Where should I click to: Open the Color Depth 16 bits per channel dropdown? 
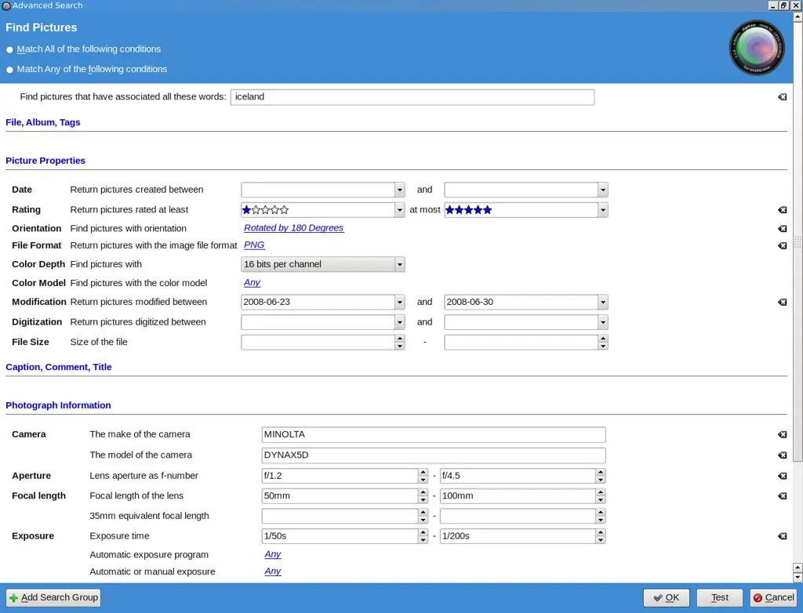[x=400, y=265]
